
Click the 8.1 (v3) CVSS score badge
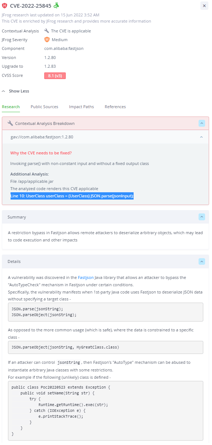point(55,76)
